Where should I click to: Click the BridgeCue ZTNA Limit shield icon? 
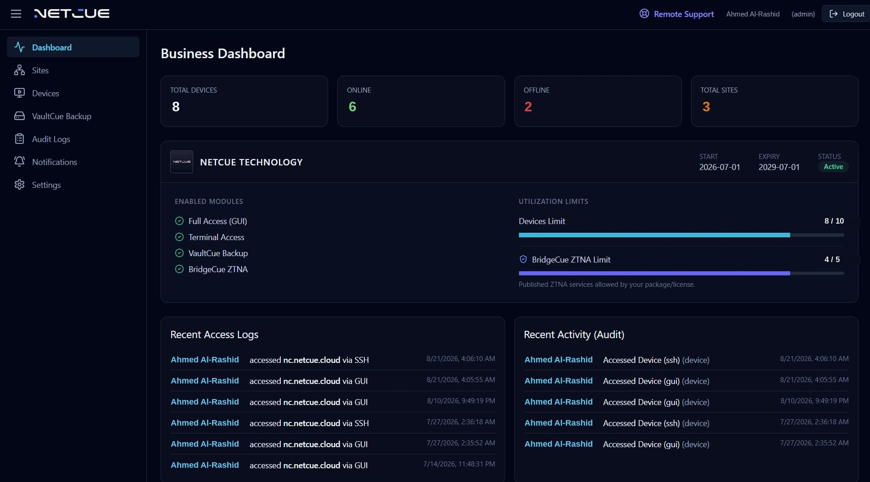tap(523, 259)
